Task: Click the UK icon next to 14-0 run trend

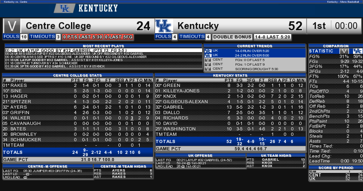Action: 208,51
